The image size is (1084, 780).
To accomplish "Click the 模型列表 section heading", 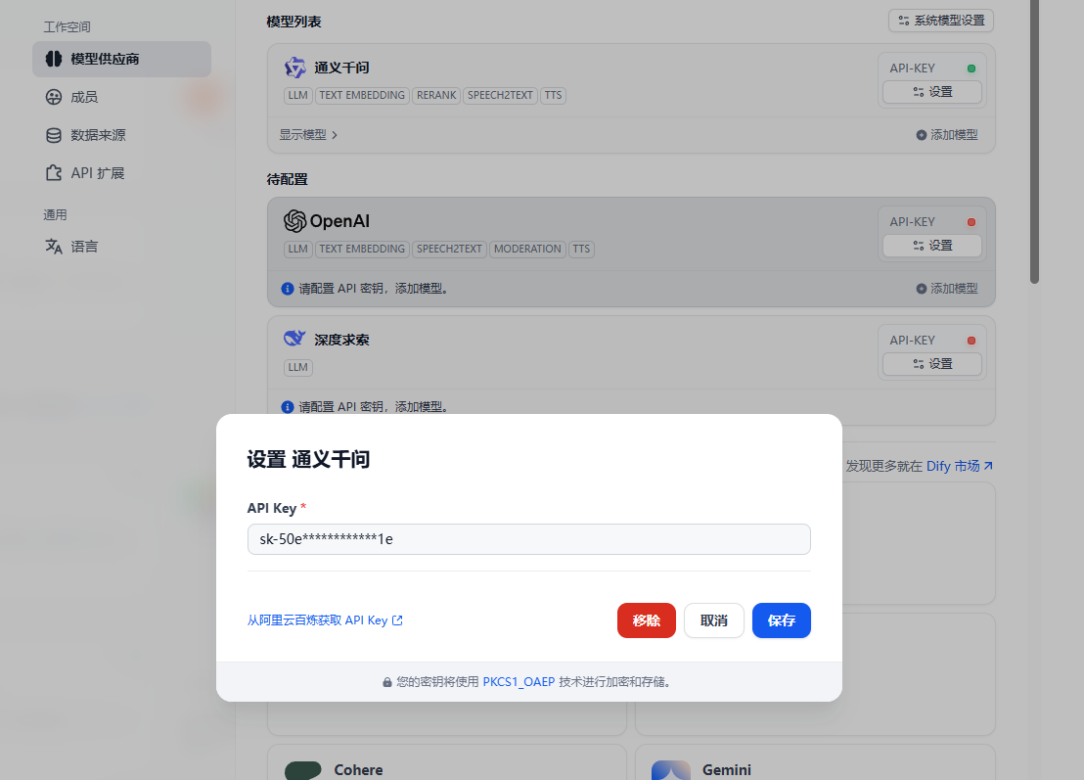I will [294, 22].
